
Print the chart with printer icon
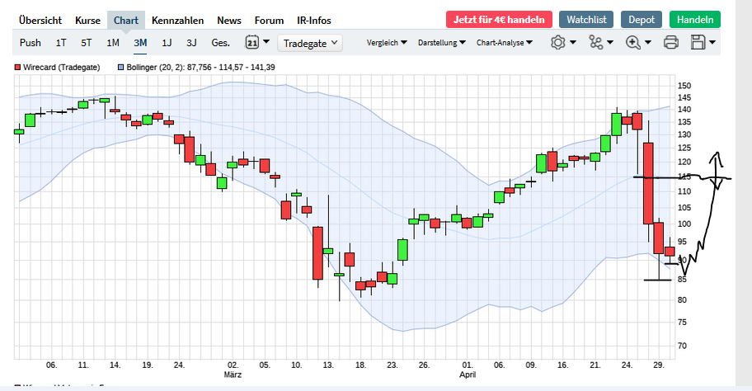click(x=671, y=42)
